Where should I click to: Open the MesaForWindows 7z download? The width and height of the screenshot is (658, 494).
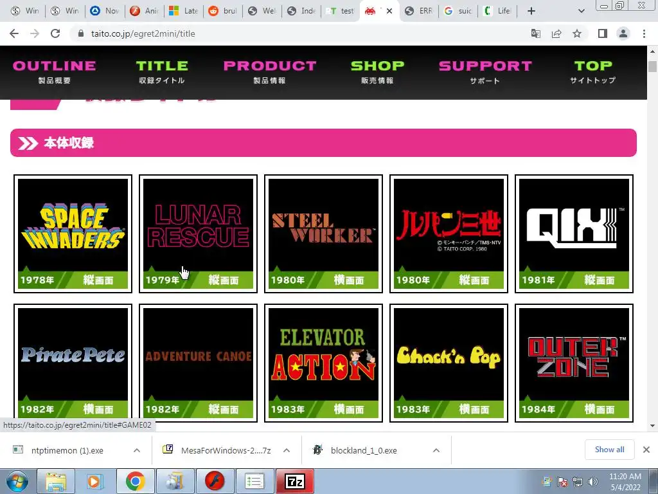[x=218, y=450]
